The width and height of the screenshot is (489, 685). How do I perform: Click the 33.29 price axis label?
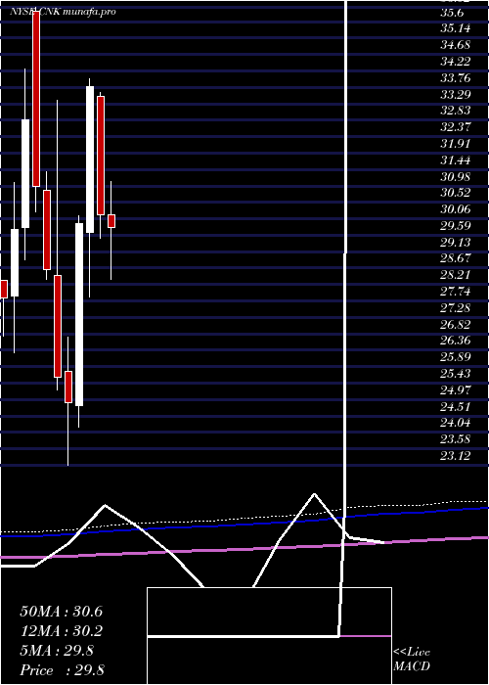(x=456, y=95)
